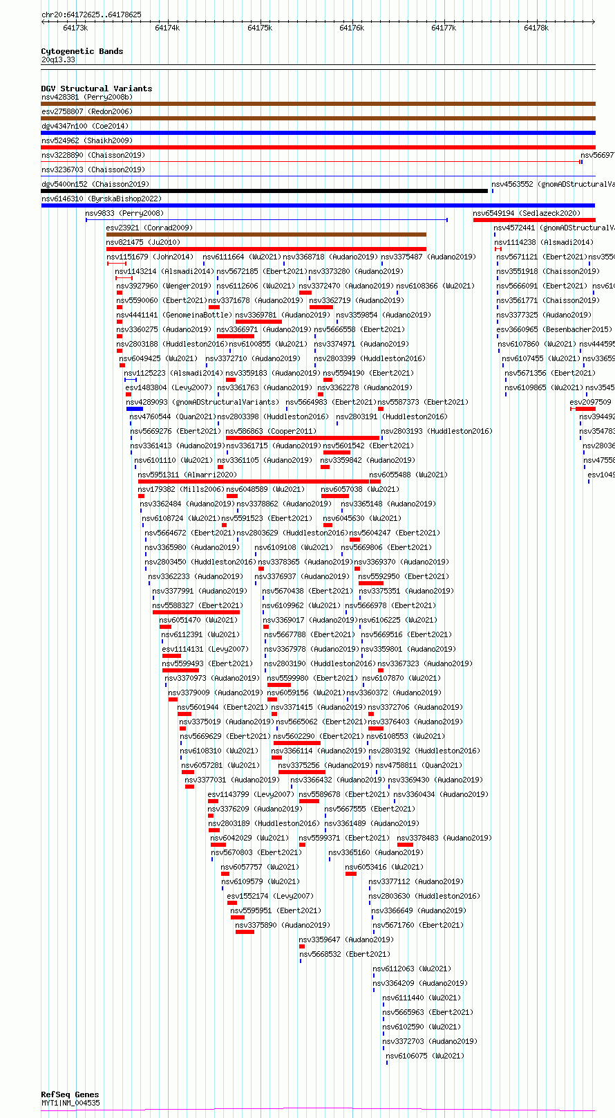The width and height of the screenshot is (615, 1118).
Task: Open variant nsv3375487 (Audano2019)
Action: 428,257
